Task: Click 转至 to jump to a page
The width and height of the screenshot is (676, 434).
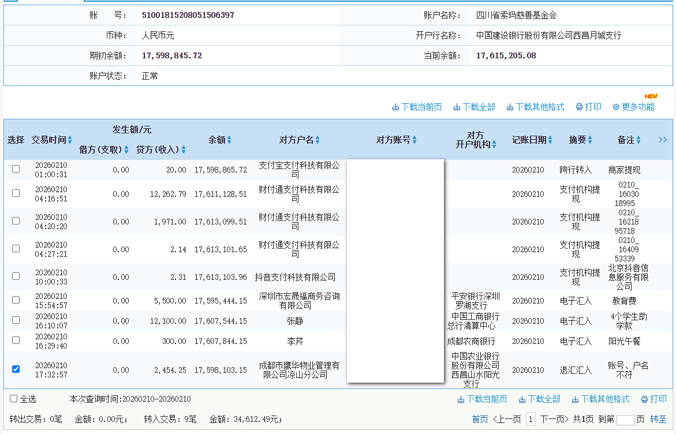Action: coord(659,418)
